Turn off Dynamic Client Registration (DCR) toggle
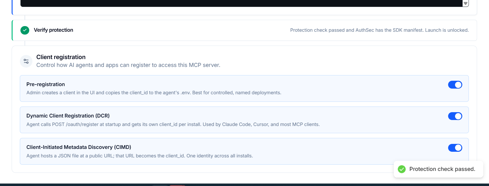 click(455, 116)
